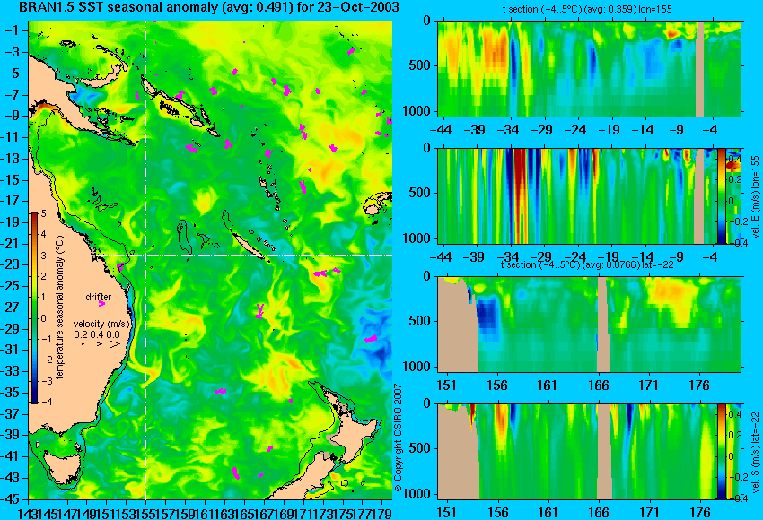Click the "1000" depth tick of the vel. S section
The image size is (763, 520).
click(417, 494)
